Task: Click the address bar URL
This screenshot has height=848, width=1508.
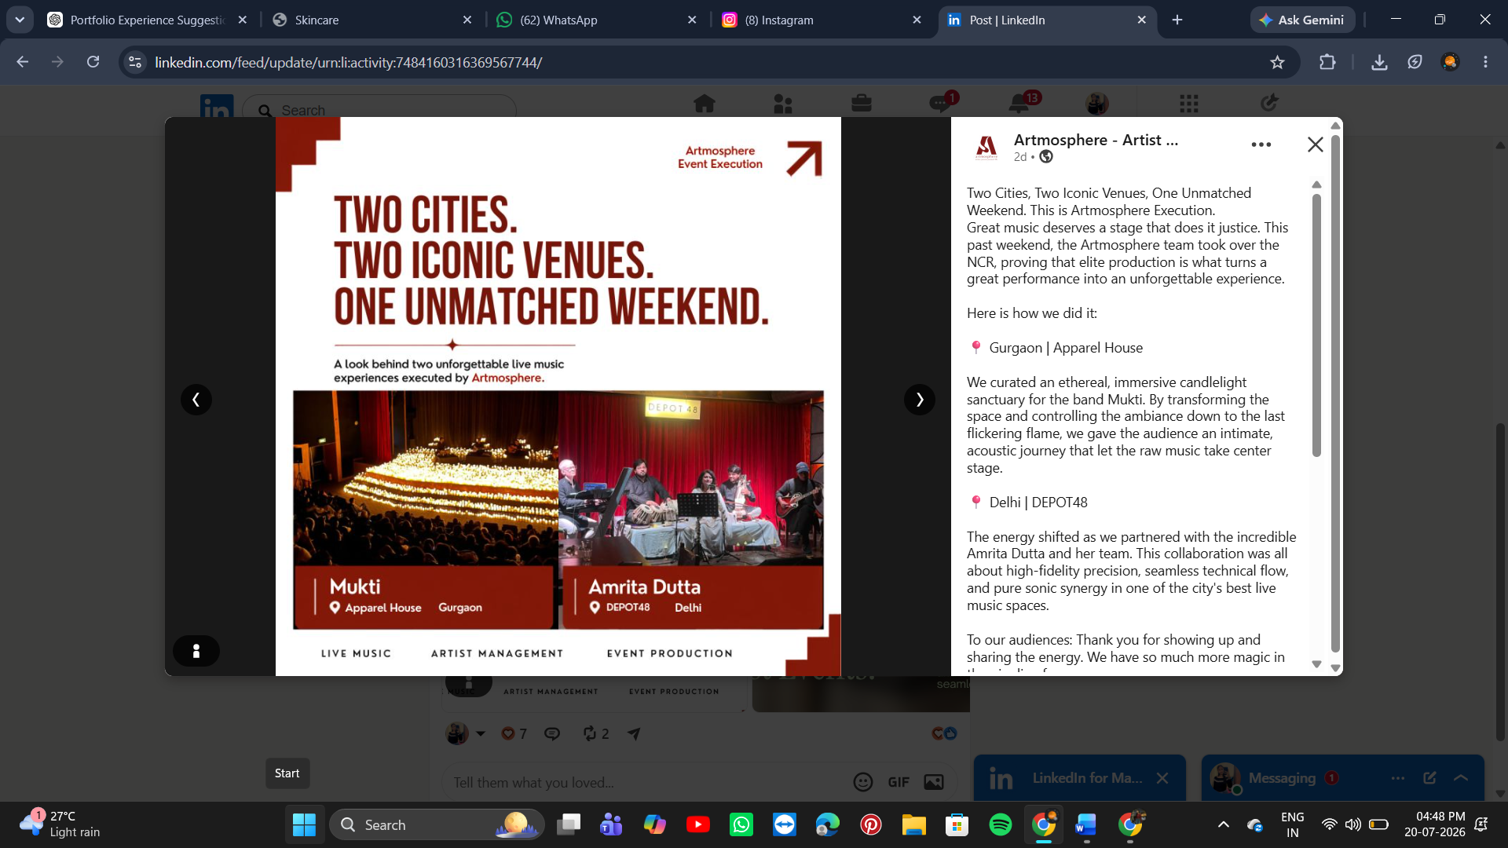Action: coord(348,62)
